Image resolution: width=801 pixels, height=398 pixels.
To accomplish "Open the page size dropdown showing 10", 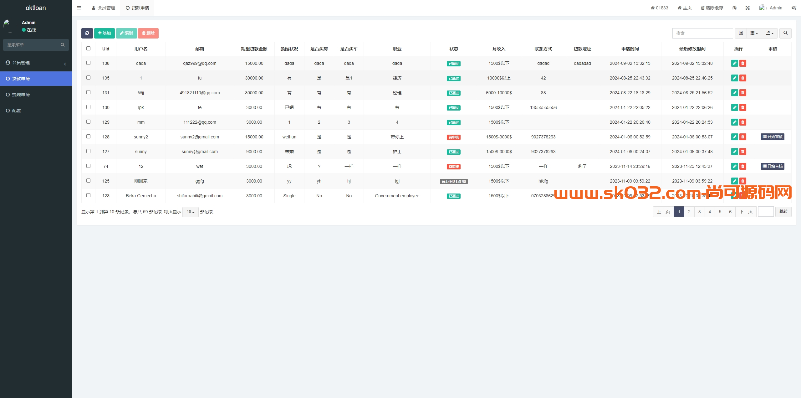I will 190,212.
